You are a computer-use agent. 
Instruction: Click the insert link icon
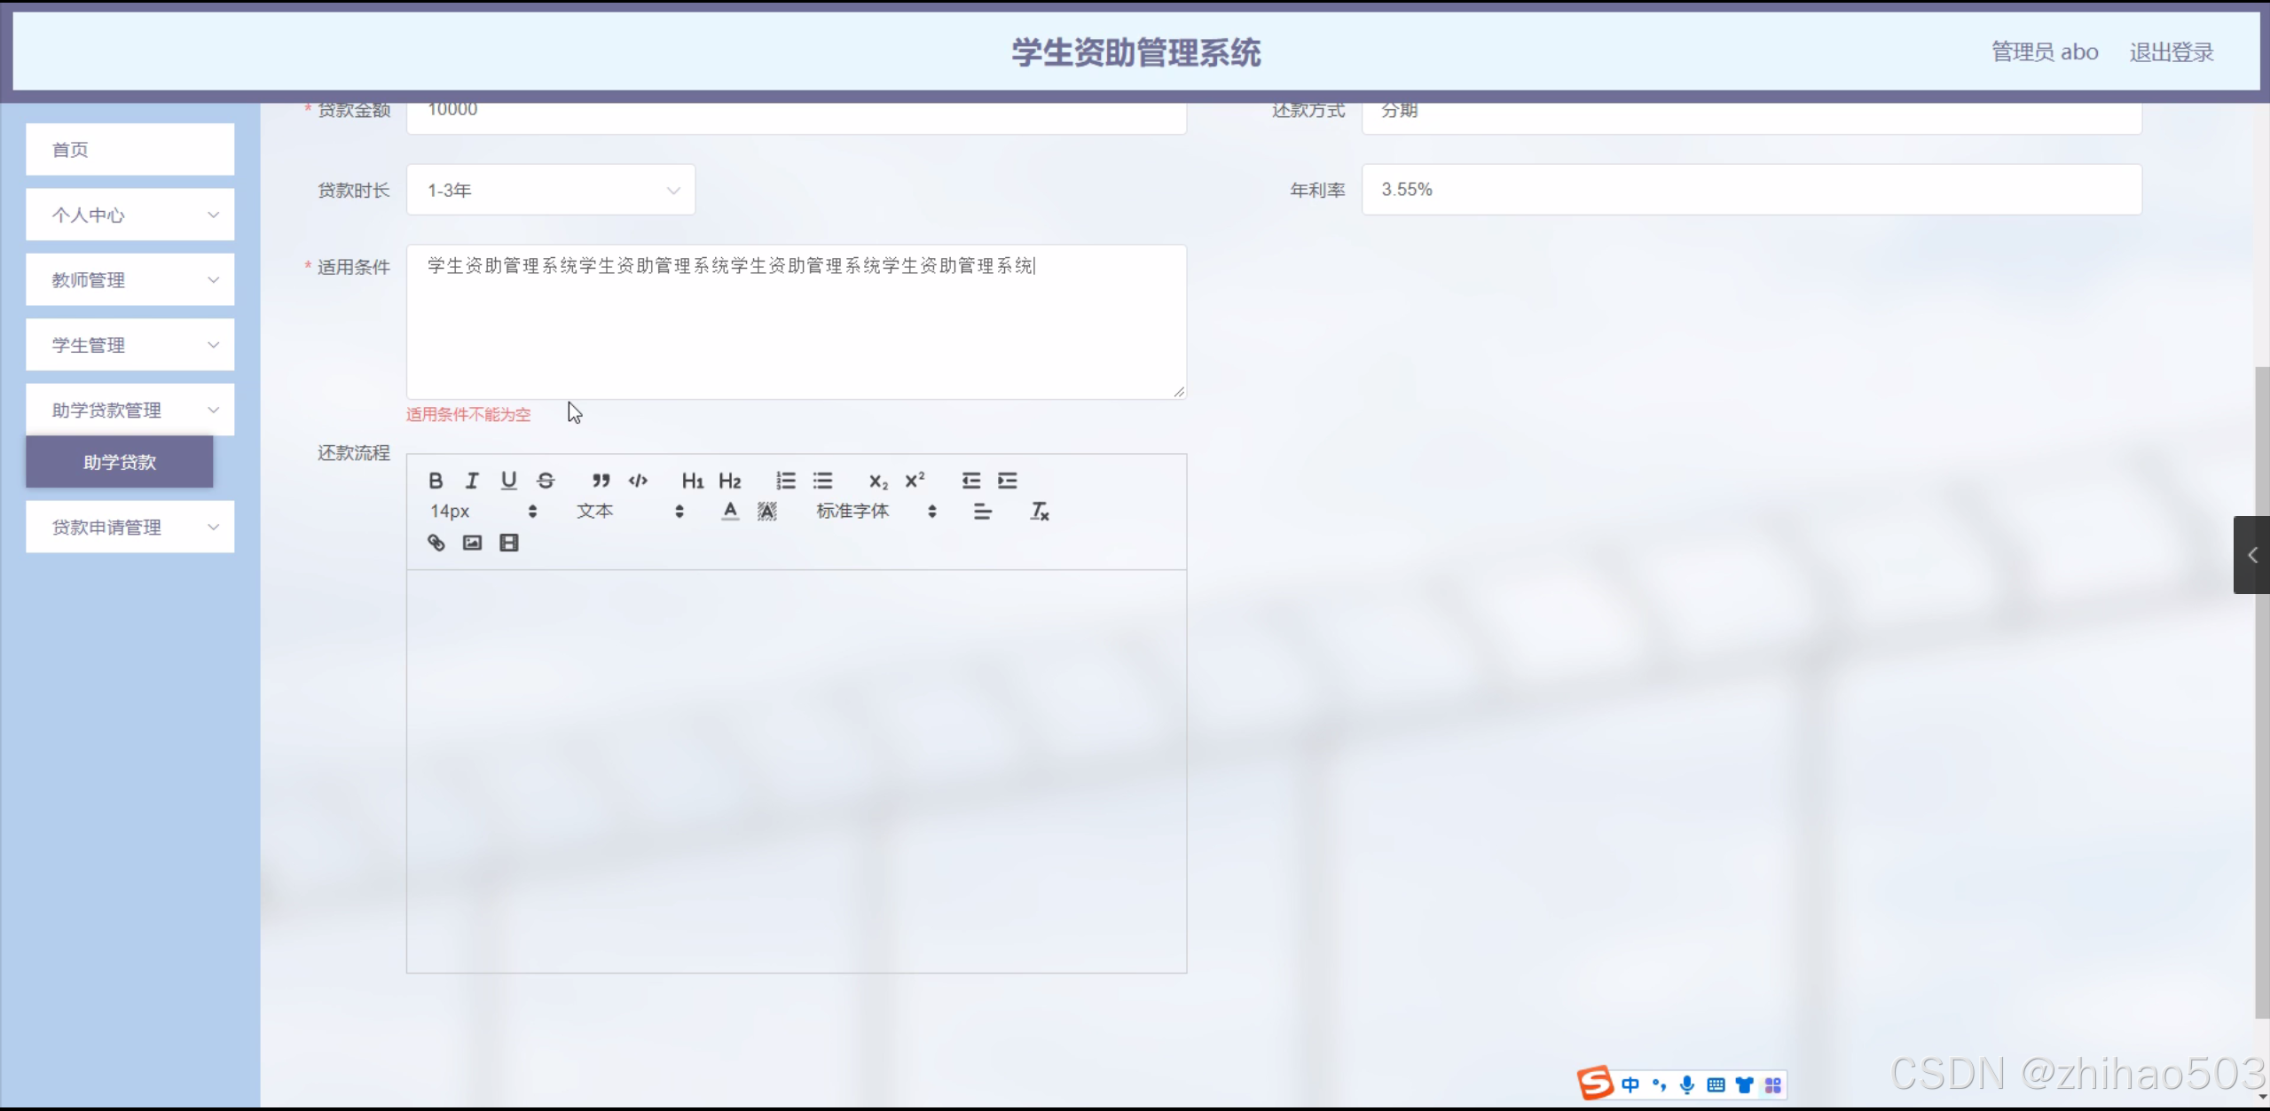click(436, 543)
